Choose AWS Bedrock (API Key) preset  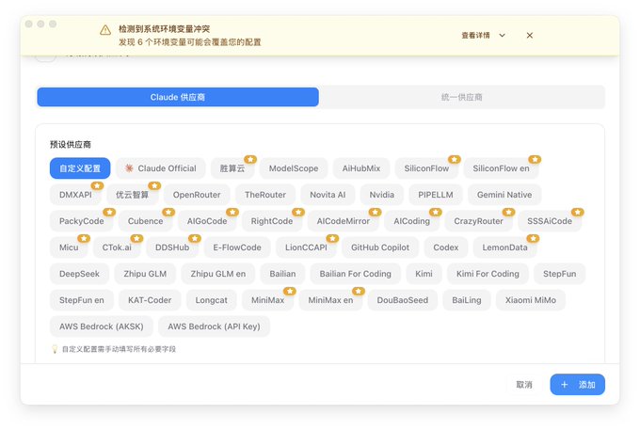point(214,326)
